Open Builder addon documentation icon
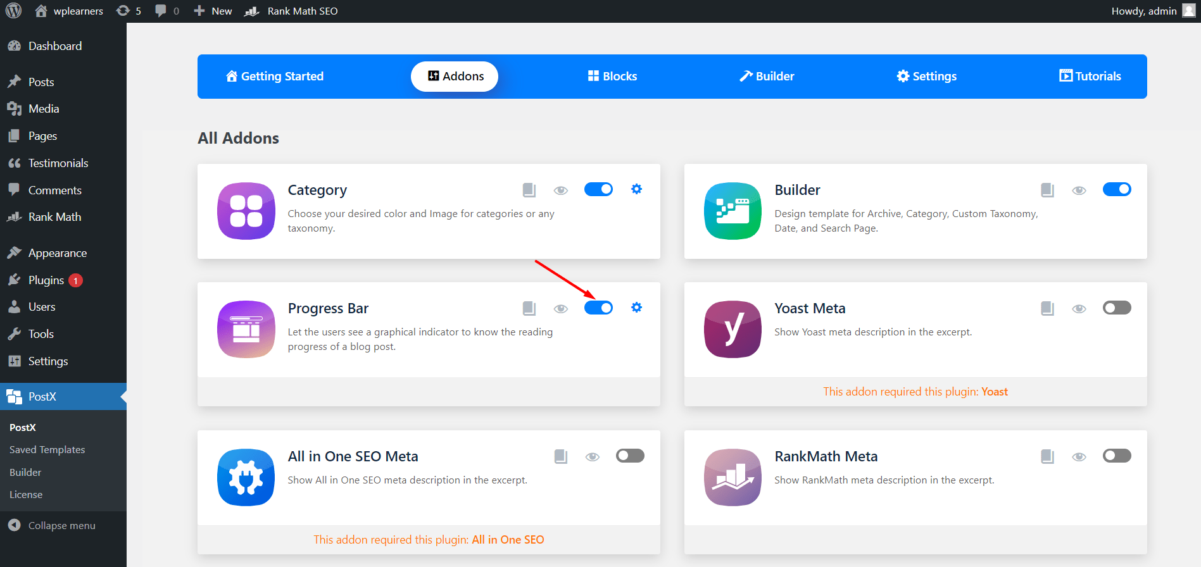Image resolution: width=1201 pixels, height=567 pixels. point(1048,190)
